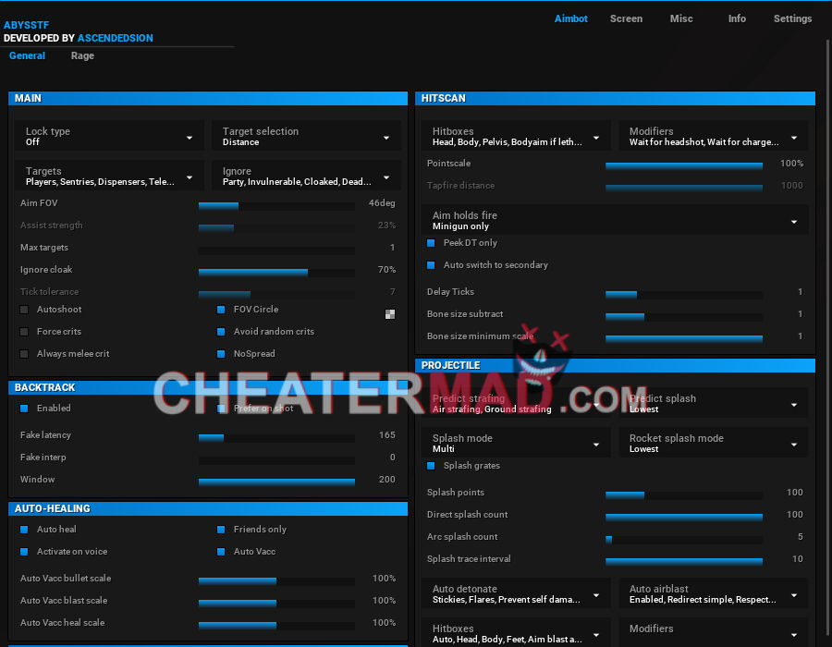Click the Fake latency value 165
This screenshot has width=832, height=647.
click(386, 434)
